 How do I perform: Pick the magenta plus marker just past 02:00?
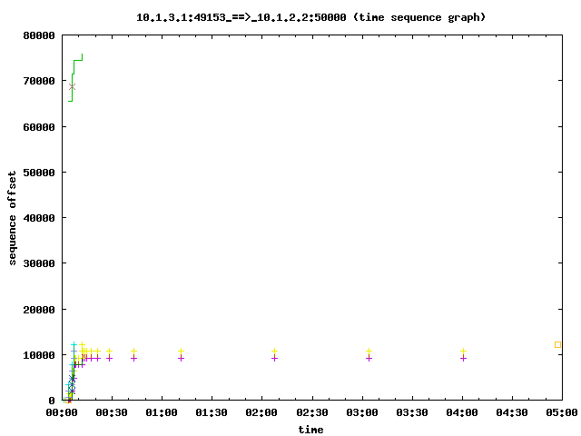coord(274,358)
